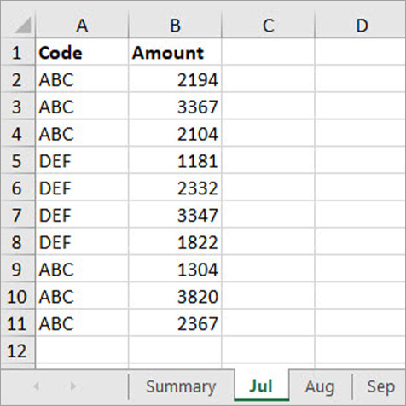Select the Jul sheet tab
Image resolution: width=406 pixels, height=406 pixels.
tap(261, 386)
